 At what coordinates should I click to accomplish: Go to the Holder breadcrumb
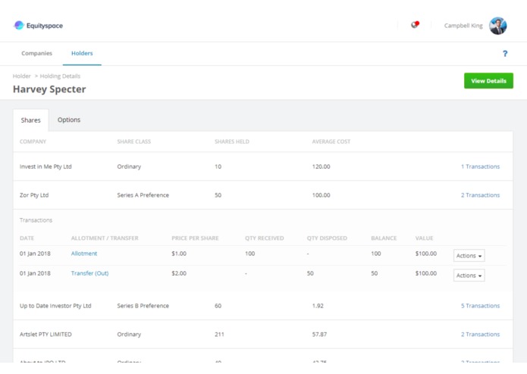(21, 76)
